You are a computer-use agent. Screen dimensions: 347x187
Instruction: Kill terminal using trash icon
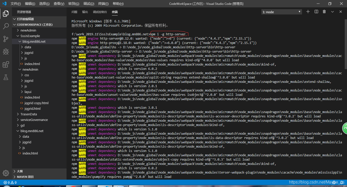324,12
